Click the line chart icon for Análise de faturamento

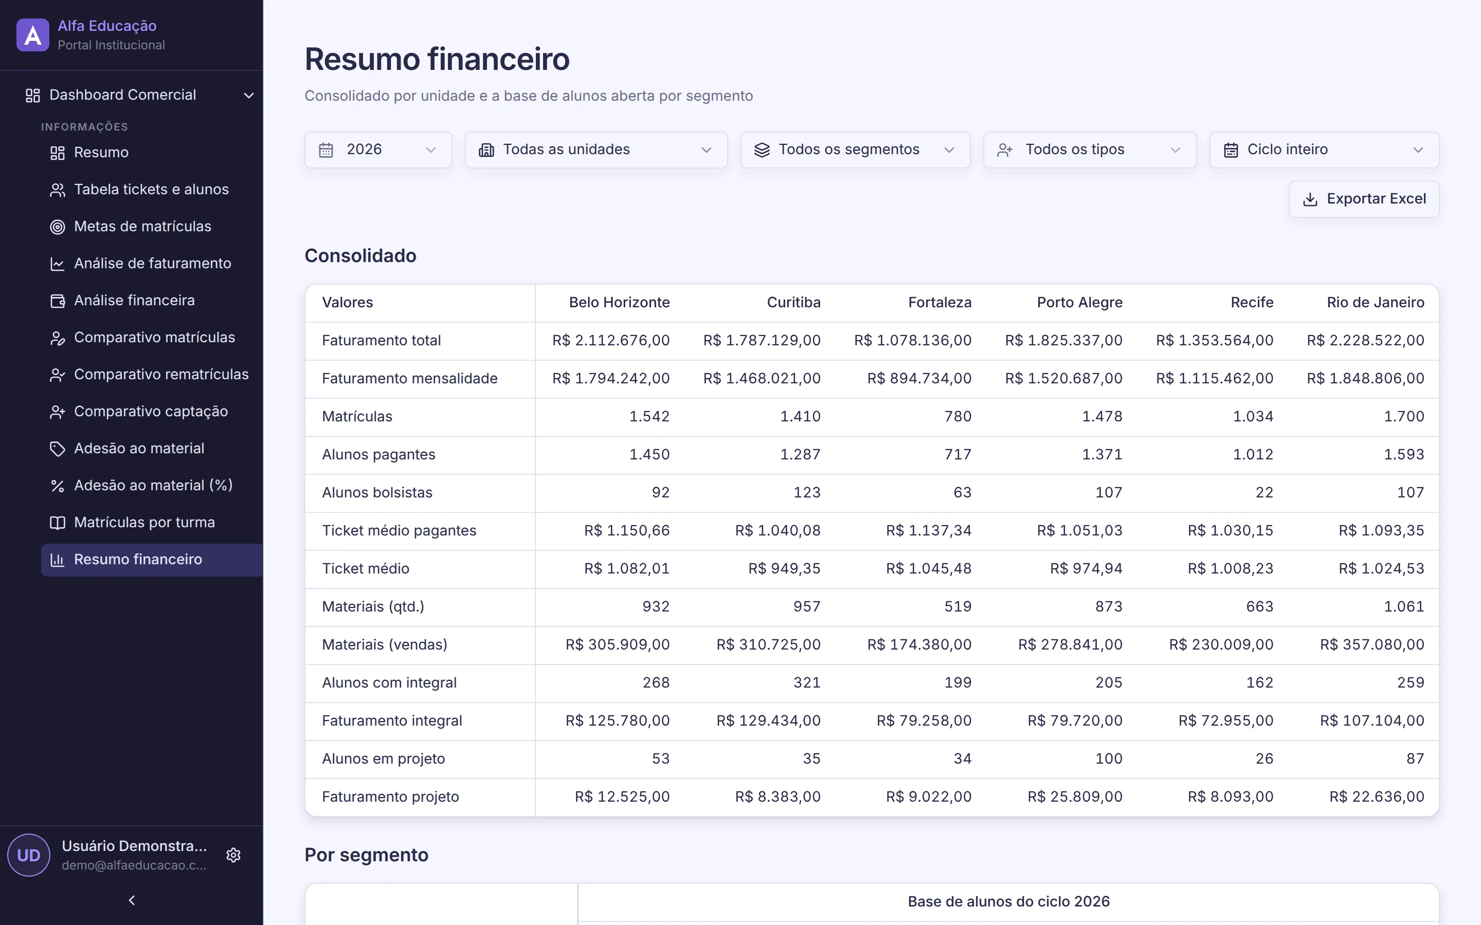coord(57,264)
